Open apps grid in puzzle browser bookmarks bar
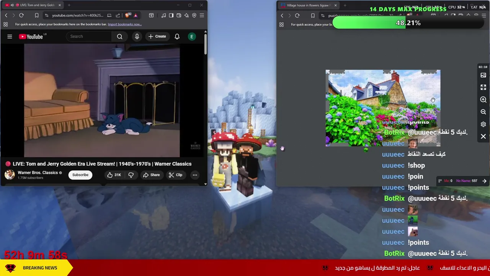 [281, 25]
